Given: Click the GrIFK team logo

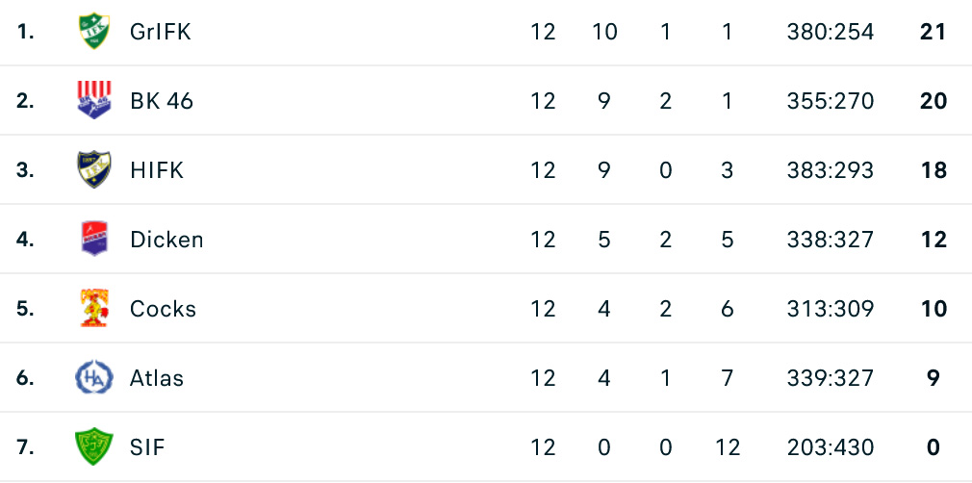Looking at the screenshot, I should point(94,32).
